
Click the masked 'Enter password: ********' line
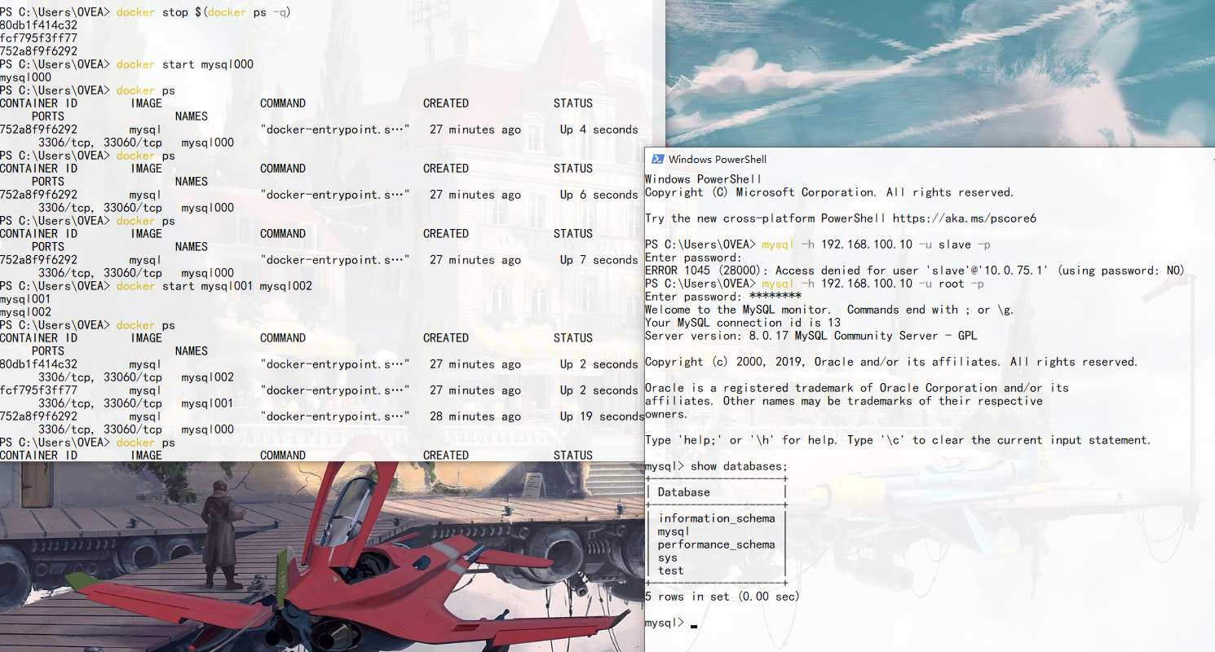[723, 297]
